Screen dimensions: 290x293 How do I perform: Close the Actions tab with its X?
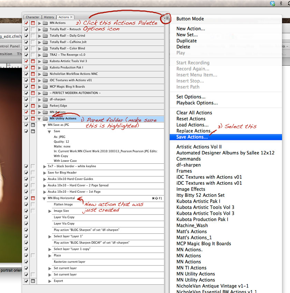71,17
